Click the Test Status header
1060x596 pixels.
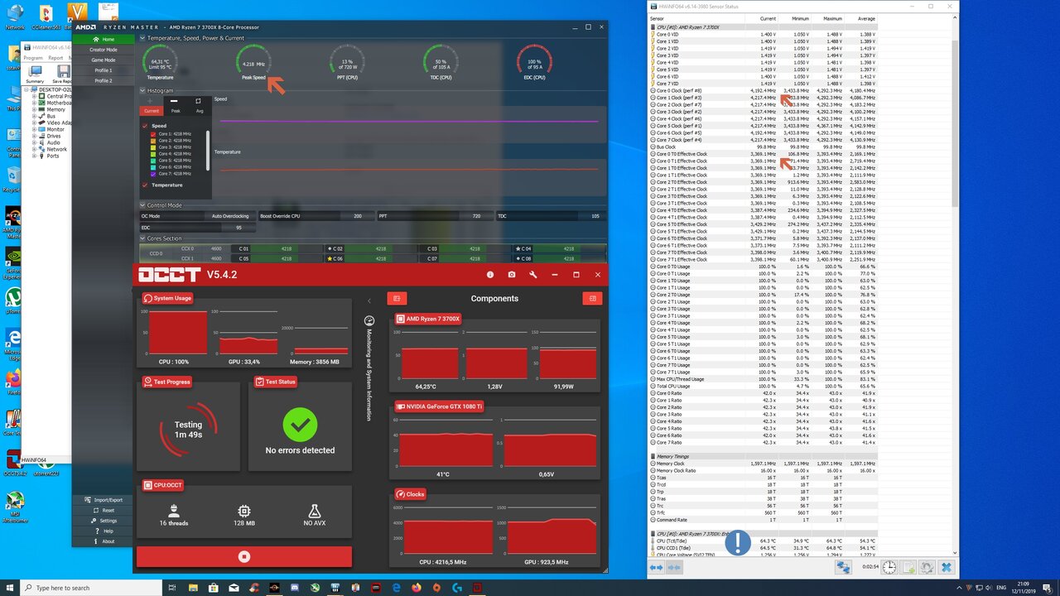point(276,382)
